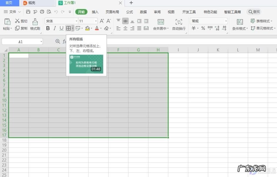Click the 查找 find button
Image resolution: width=277 pixels, height=177 pixels.
click(x=253, y=12)
